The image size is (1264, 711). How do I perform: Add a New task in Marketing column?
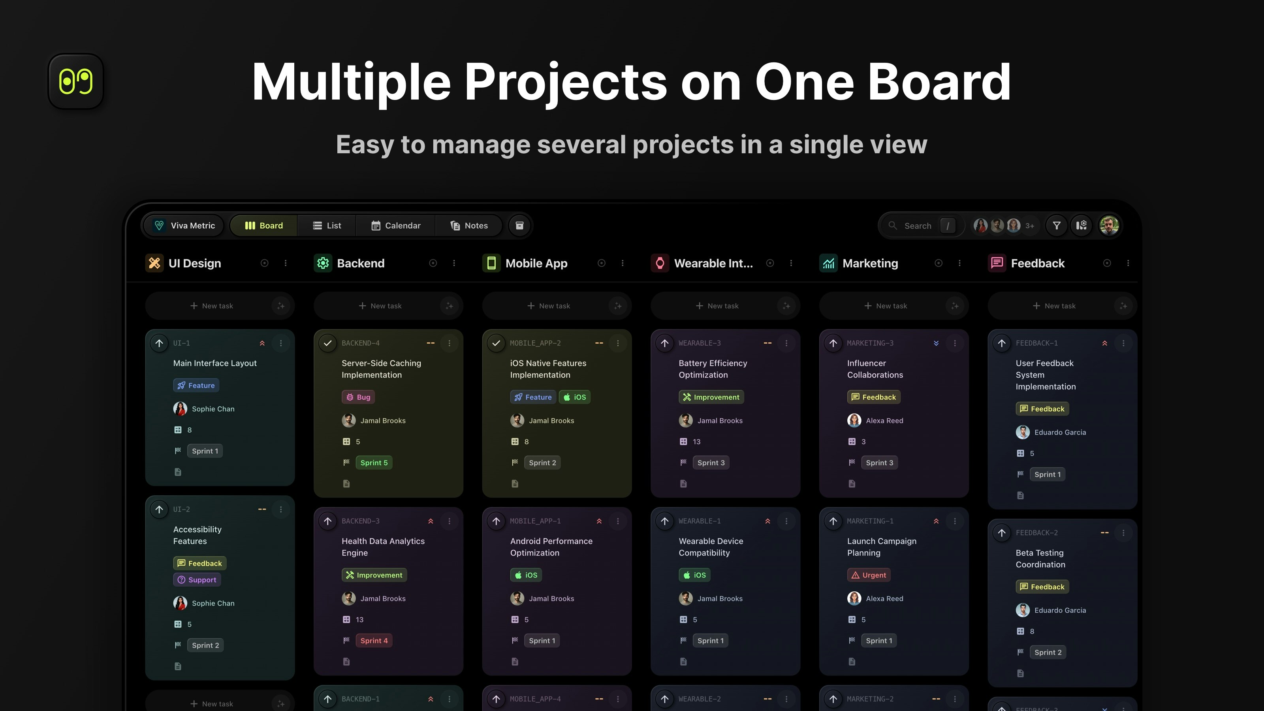tap(886, 306)
